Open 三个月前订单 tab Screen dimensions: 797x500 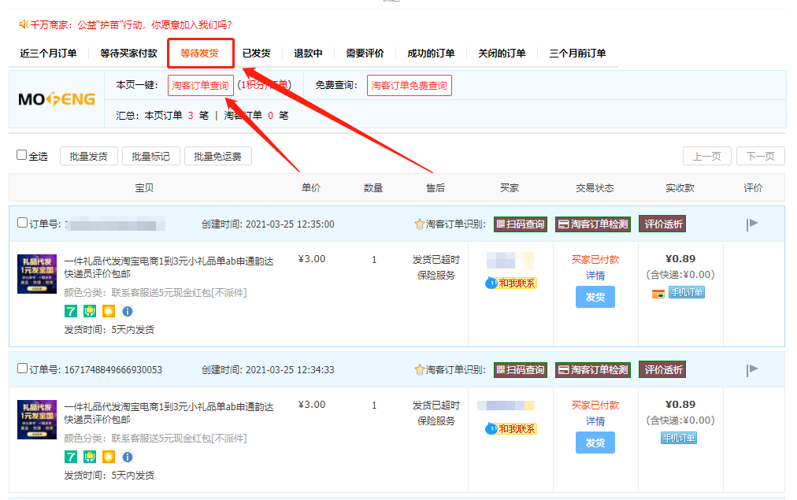pyautogui.click(x=577, y=54)
